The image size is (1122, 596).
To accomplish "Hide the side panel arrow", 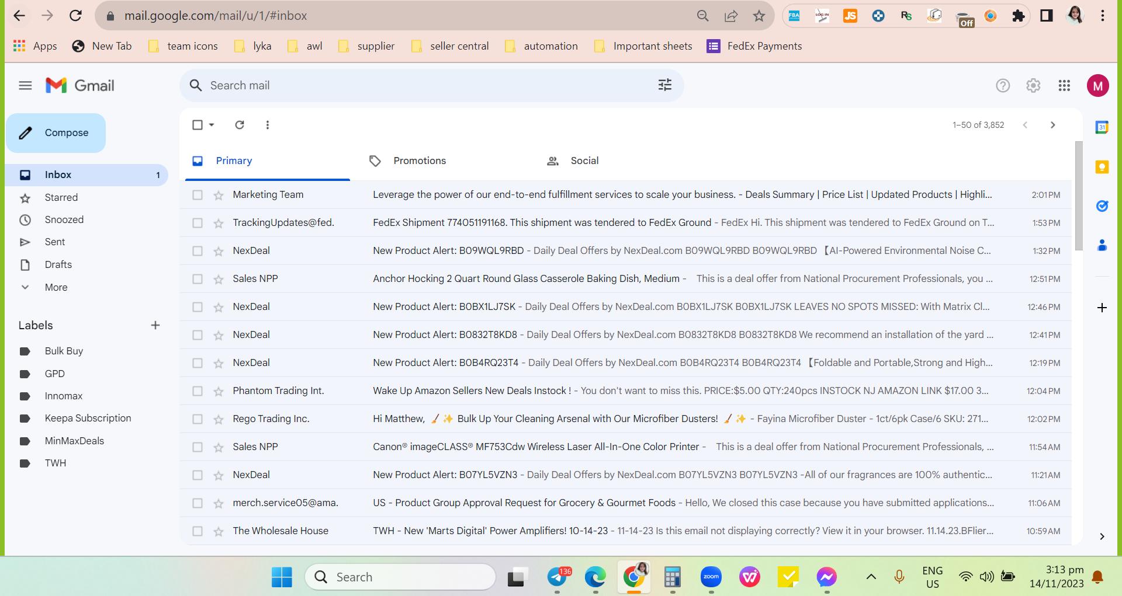I will pyautogui.click(x=1102, y=536).
